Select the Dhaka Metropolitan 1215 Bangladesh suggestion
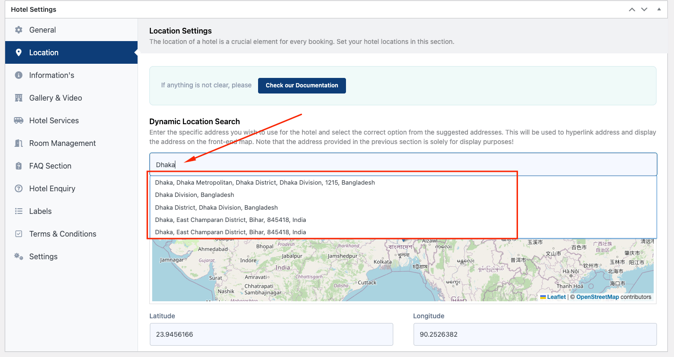The image size is (674, 357). pyautogui.click(x=265, y=182)
